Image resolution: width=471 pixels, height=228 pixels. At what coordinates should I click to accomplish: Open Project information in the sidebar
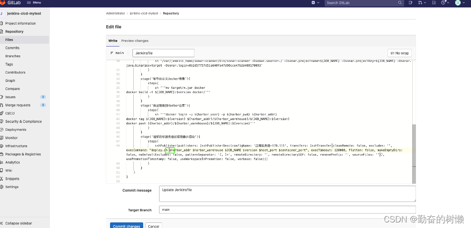pyautogui.click(x=21, y=23)
